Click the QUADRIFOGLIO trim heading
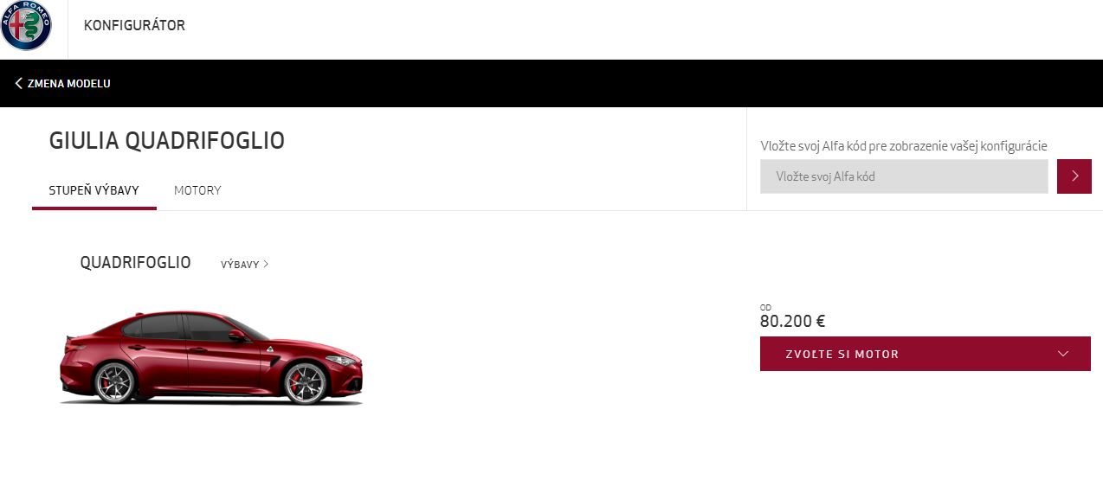Image resolution: width=1103 pixels, height=480 pixels. [x=135, y=262]
